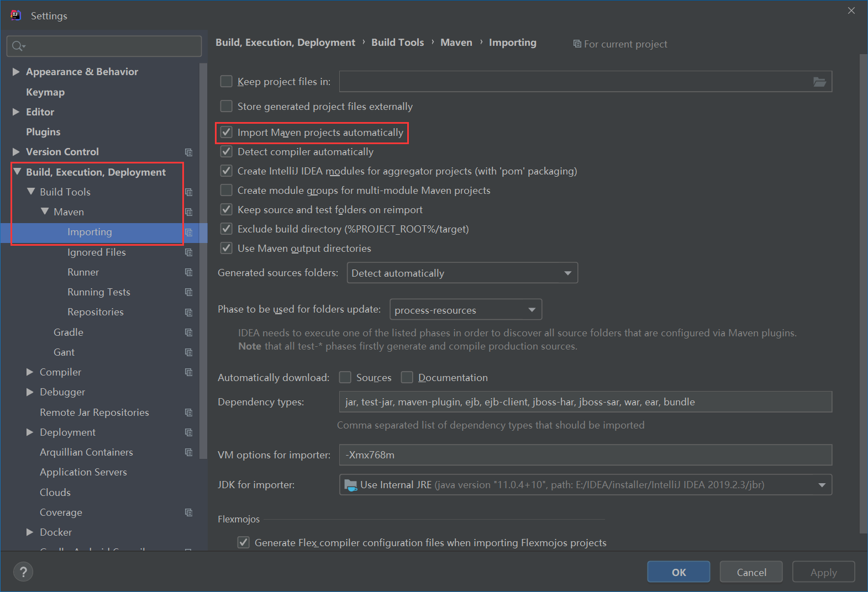Click the IntelliJ IDEA logo in title bar
The image size is (868, 592).
click(15, 15)
